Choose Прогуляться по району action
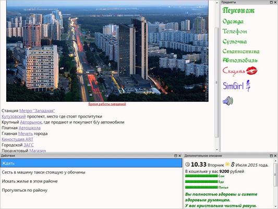 91,190
